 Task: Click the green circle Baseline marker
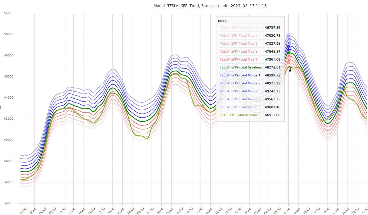tap(289, 53)
